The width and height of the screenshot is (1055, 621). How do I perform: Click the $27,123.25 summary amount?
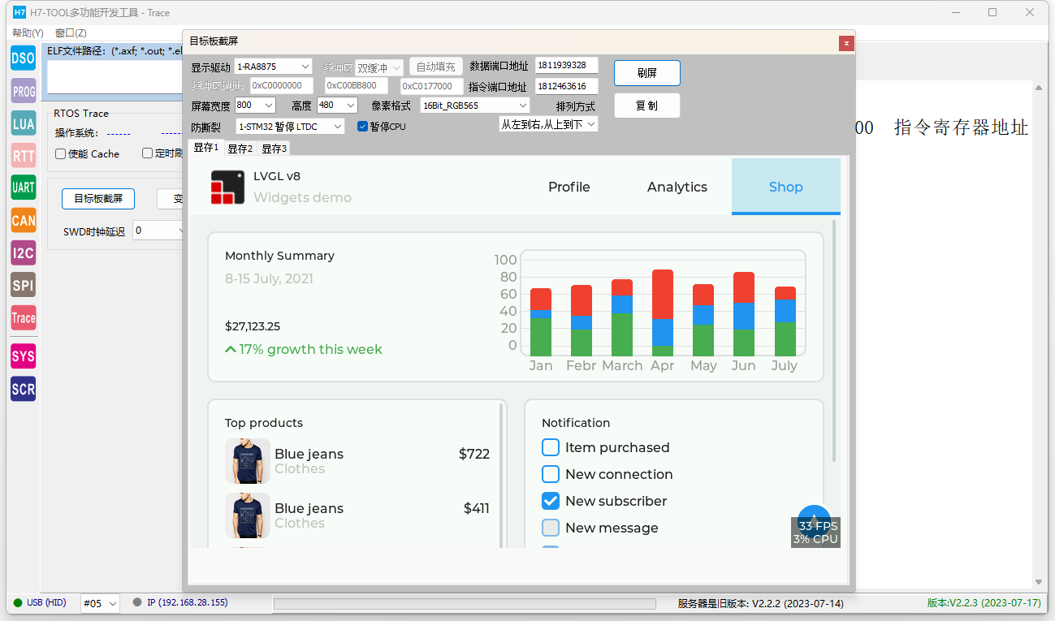[x=253, y=326]
